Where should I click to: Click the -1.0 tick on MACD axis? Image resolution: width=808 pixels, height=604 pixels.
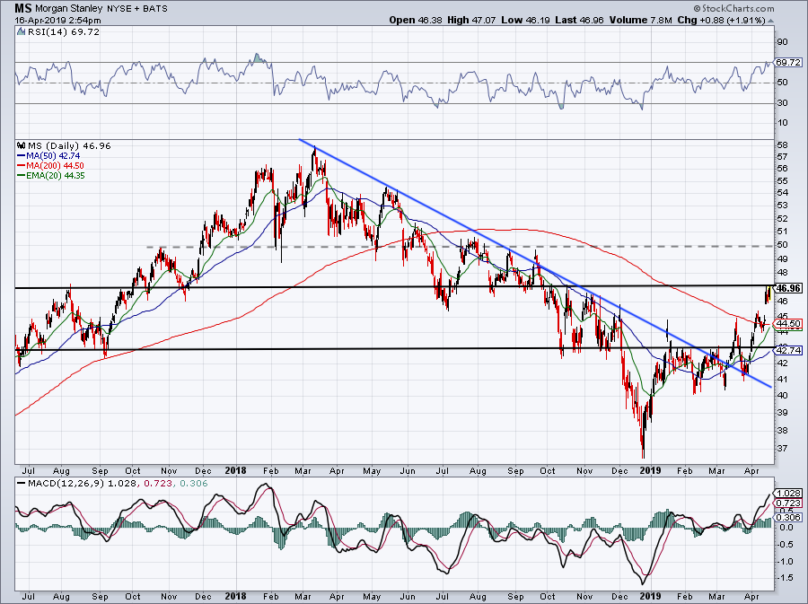pos(786,561)
